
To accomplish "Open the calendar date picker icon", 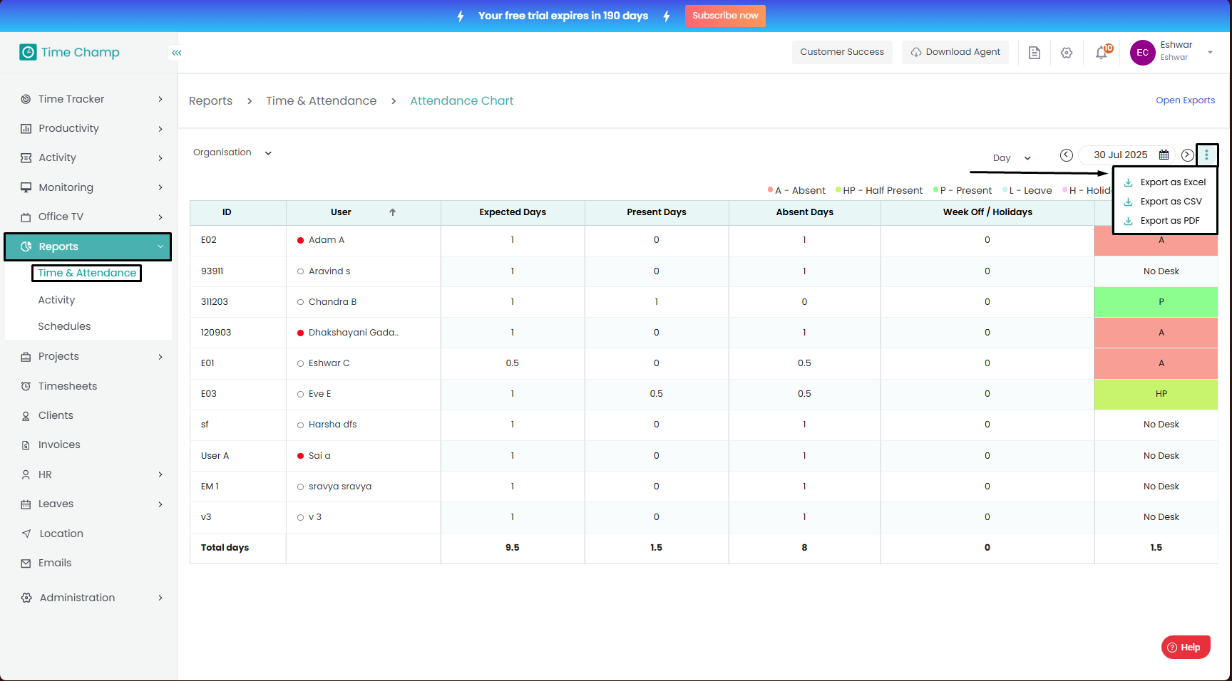I will coord(1164,155).
